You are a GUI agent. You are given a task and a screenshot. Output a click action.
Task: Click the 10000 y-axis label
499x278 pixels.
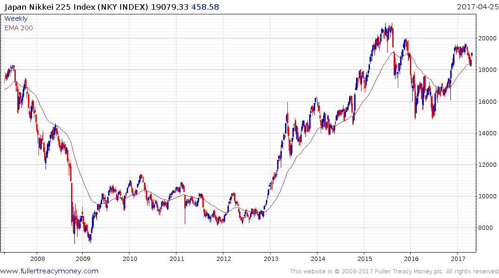[x=487, y=196]
